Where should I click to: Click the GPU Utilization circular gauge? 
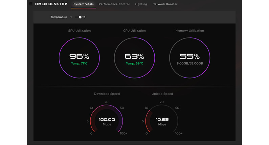[x=79, y=58]
